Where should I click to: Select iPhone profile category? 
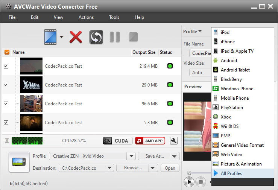(x=243, y=42)
